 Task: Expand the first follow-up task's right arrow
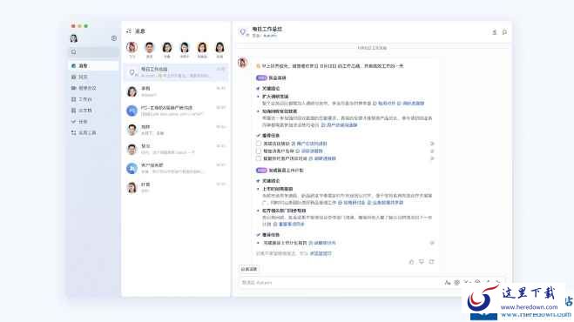[x=432, y=144]
